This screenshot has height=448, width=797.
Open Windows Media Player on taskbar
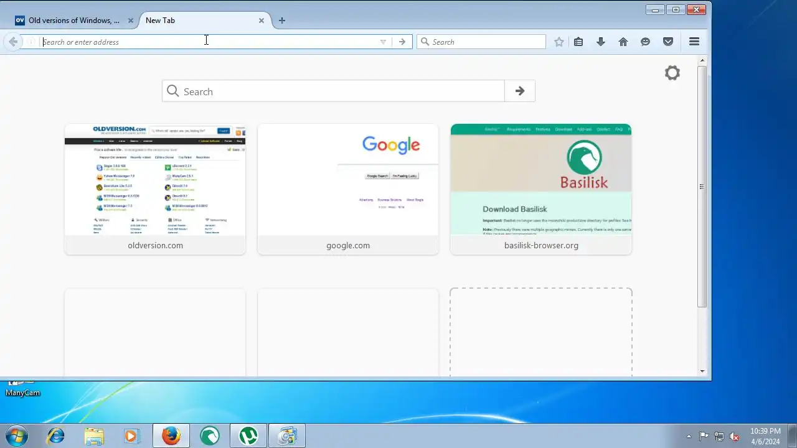tap(131, 436)
